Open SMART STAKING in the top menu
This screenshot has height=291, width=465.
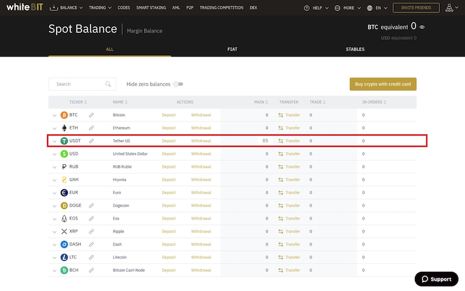click(151, 8)
